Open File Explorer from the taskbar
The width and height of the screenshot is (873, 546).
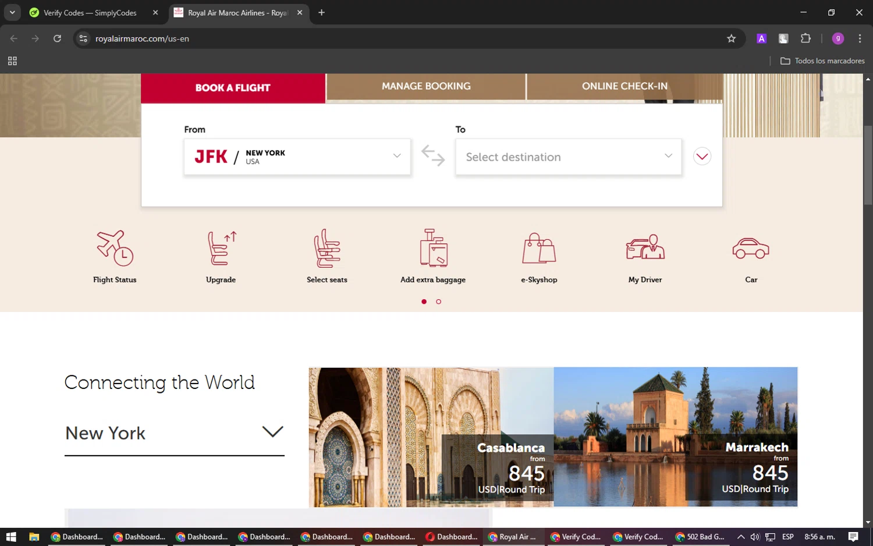click(34, 537)
